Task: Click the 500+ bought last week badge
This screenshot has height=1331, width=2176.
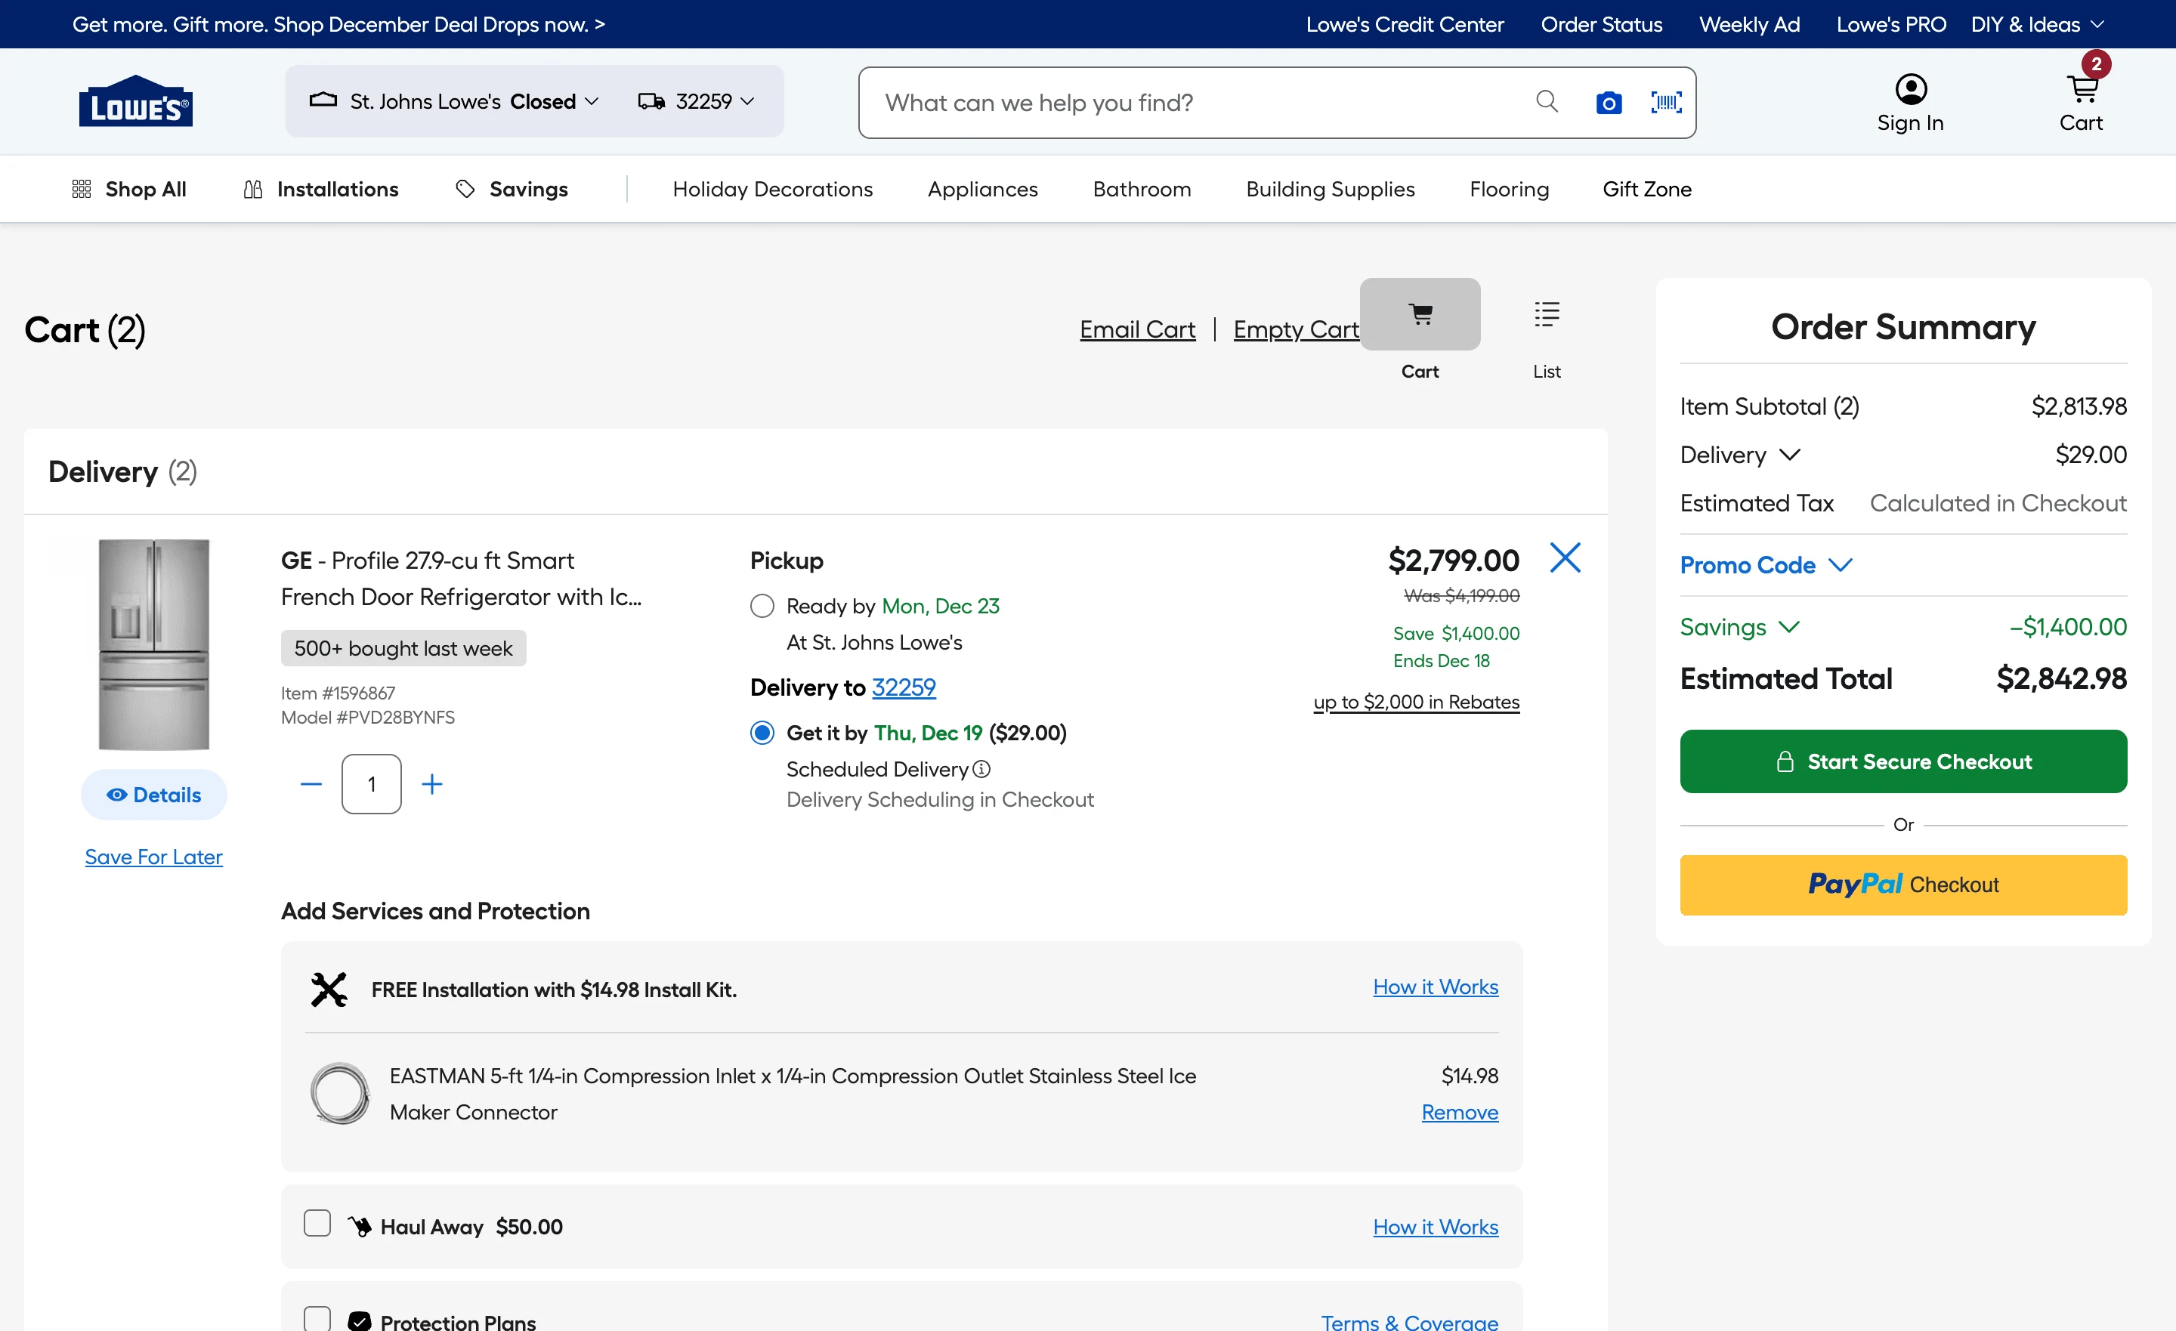Action: coord(403,648)
